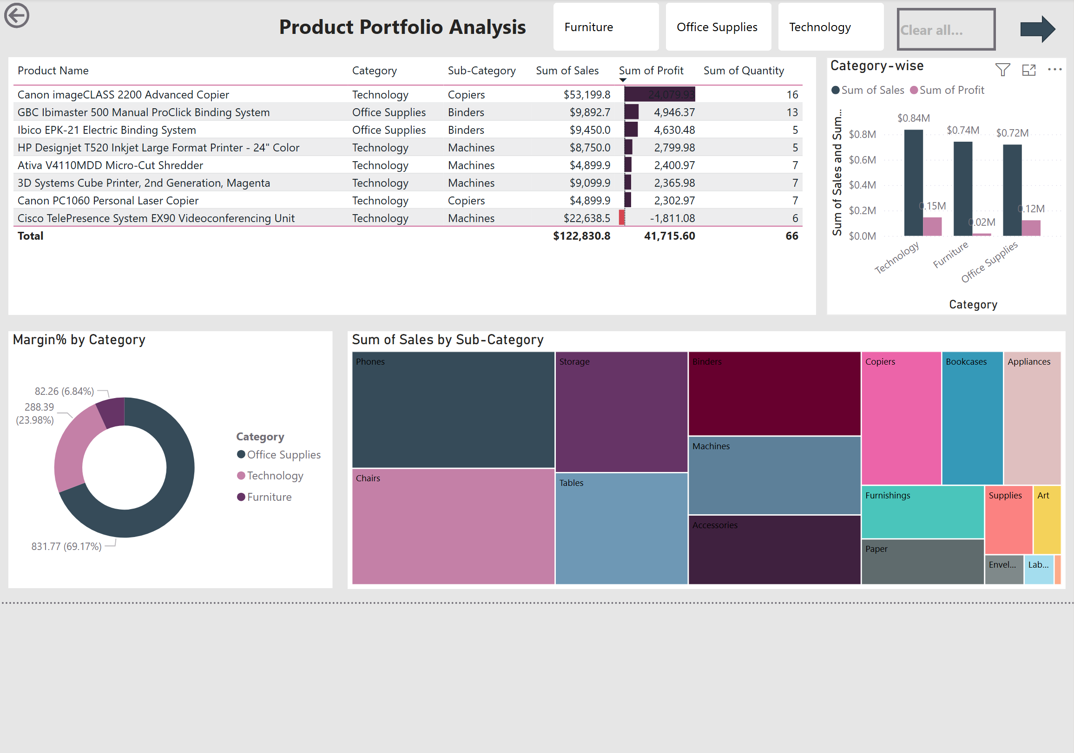This screenshot has height=753, width=1074.
Task: Open more options ellipsis on Category-wise chart
Action: coord(1054,69)
